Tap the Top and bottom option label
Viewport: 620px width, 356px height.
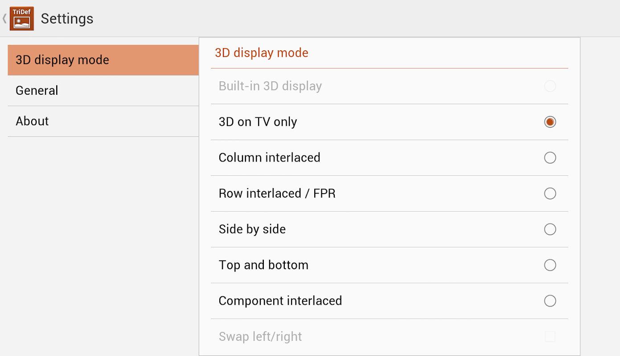(263, 265)
